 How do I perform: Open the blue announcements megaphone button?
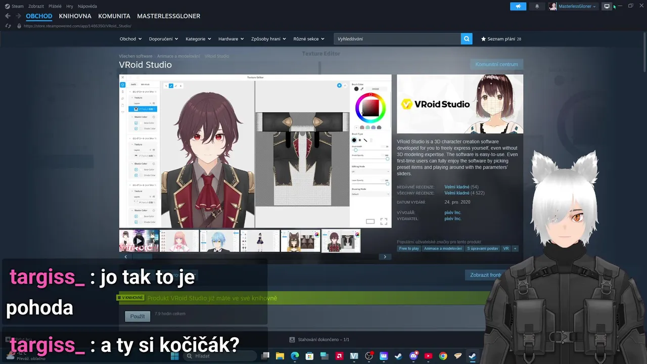pyautogui.click(x=518, y=6)
